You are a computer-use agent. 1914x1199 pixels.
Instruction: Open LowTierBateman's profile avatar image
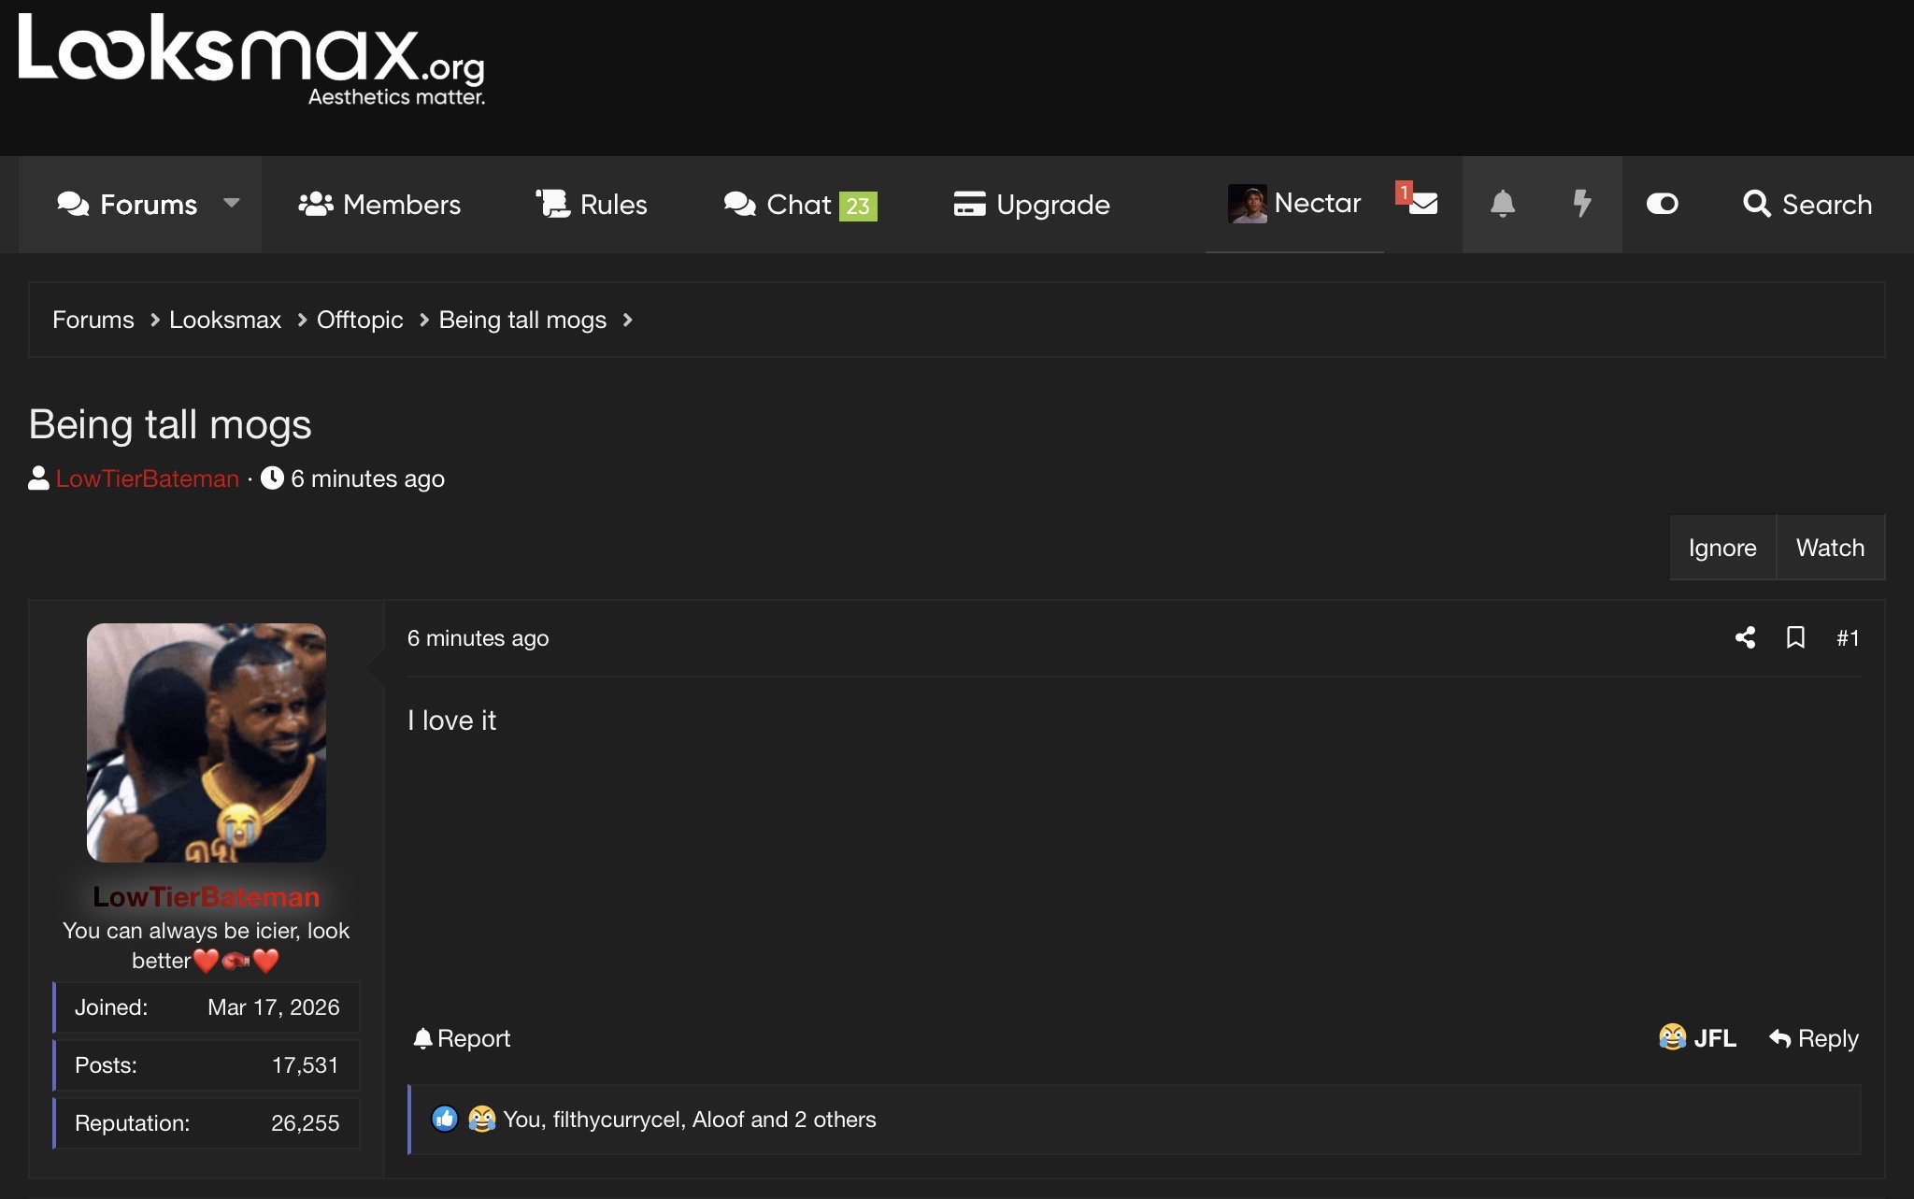point(207,743)
